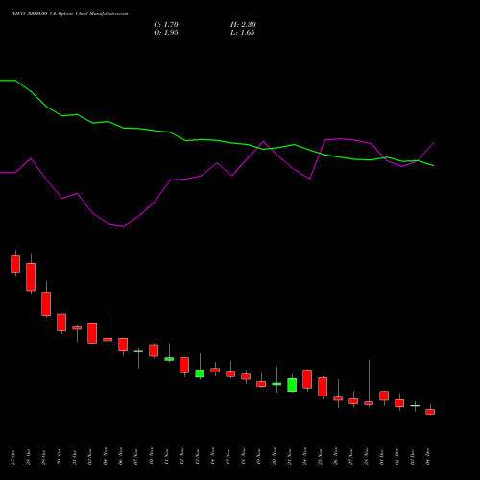Select the green candlestick for 20 Nov

(276, 384)
